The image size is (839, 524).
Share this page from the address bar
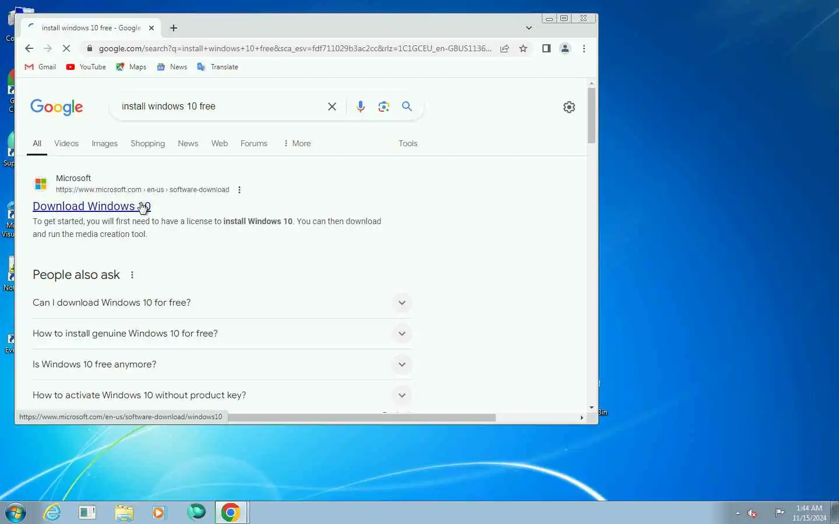(505, 48)
